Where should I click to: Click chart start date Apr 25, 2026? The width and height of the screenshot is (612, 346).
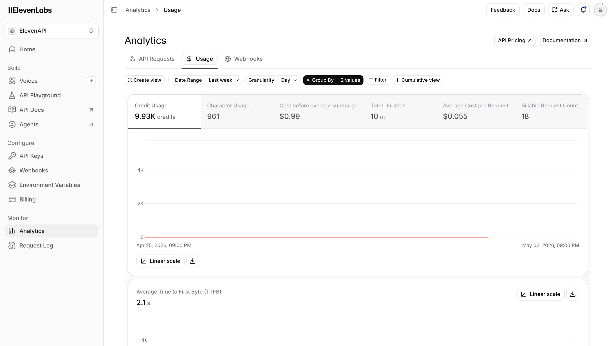click(x=164, y=246)
